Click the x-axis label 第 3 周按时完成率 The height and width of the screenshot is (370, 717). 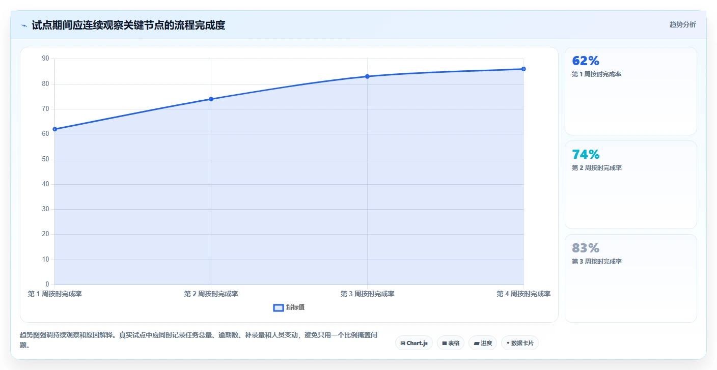click(x=367, y=294)
